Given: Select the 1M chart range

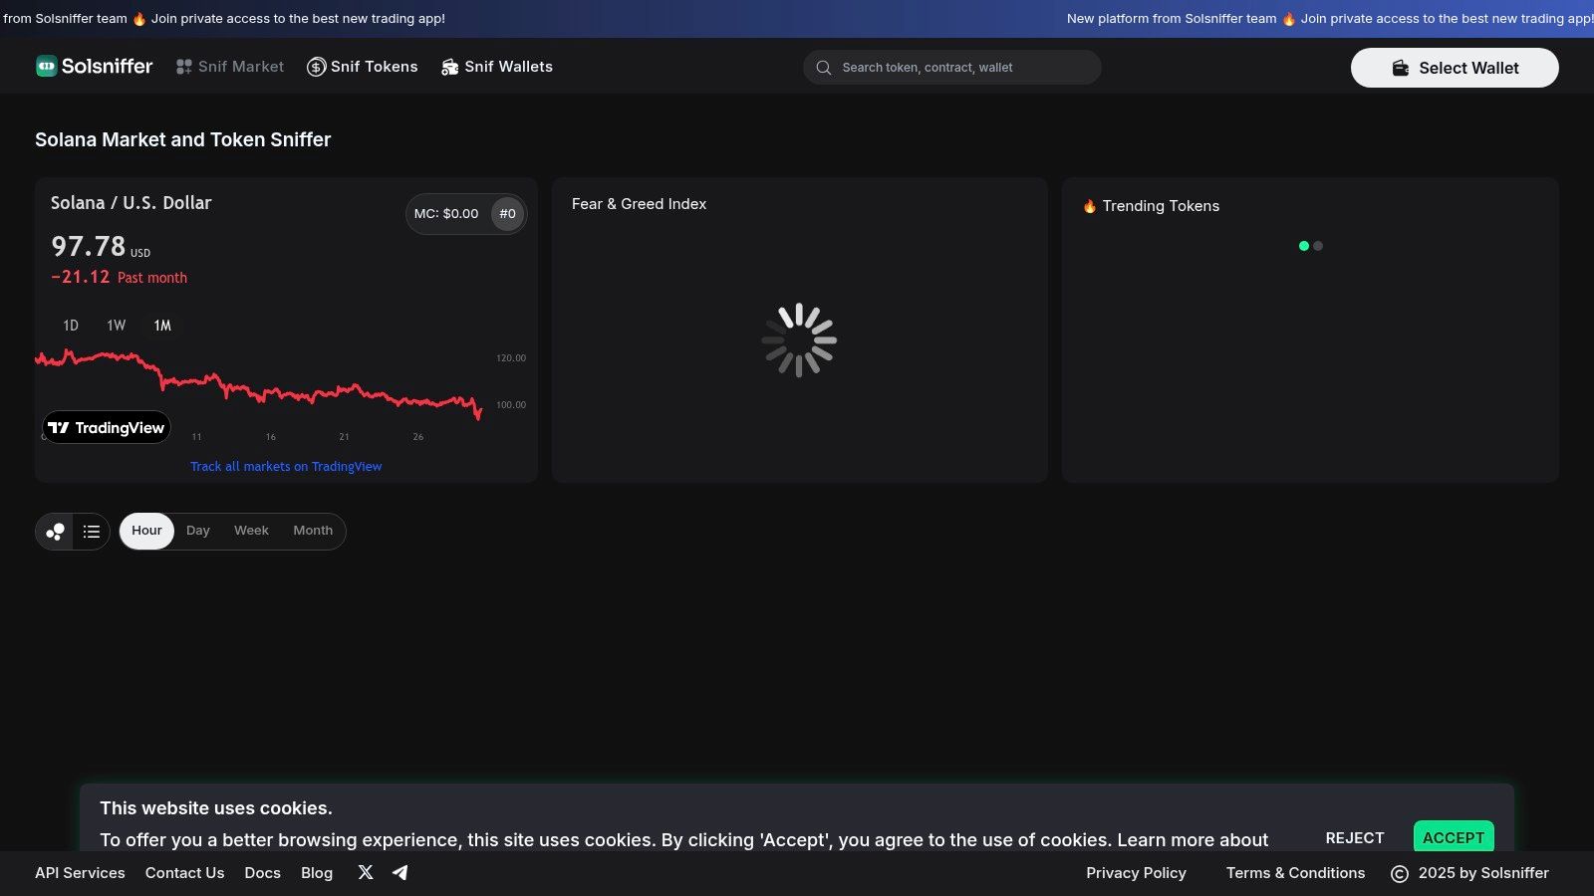Looking at the screenshot, I should click(x=162, y=326).
